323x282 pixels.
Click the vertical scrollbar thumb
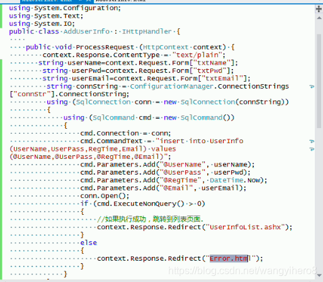319,81
